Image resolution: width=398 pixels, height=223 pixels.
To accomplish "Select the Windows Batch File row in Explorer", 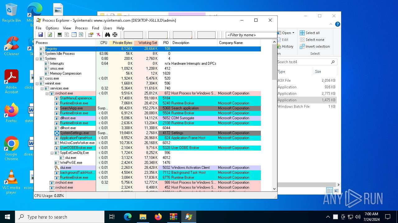I will point(306,107).
